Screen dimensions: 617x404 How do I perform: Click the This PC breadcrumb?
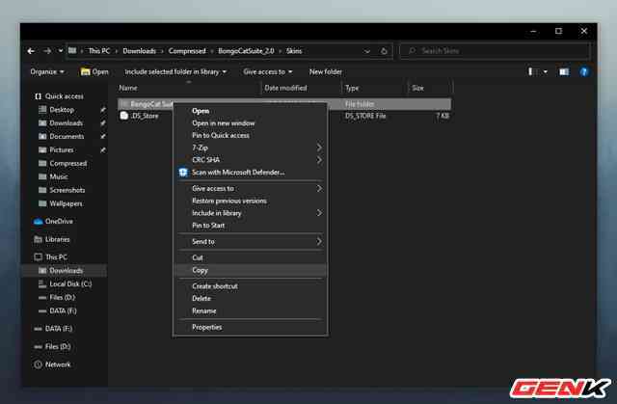click(x=99, y=51)
